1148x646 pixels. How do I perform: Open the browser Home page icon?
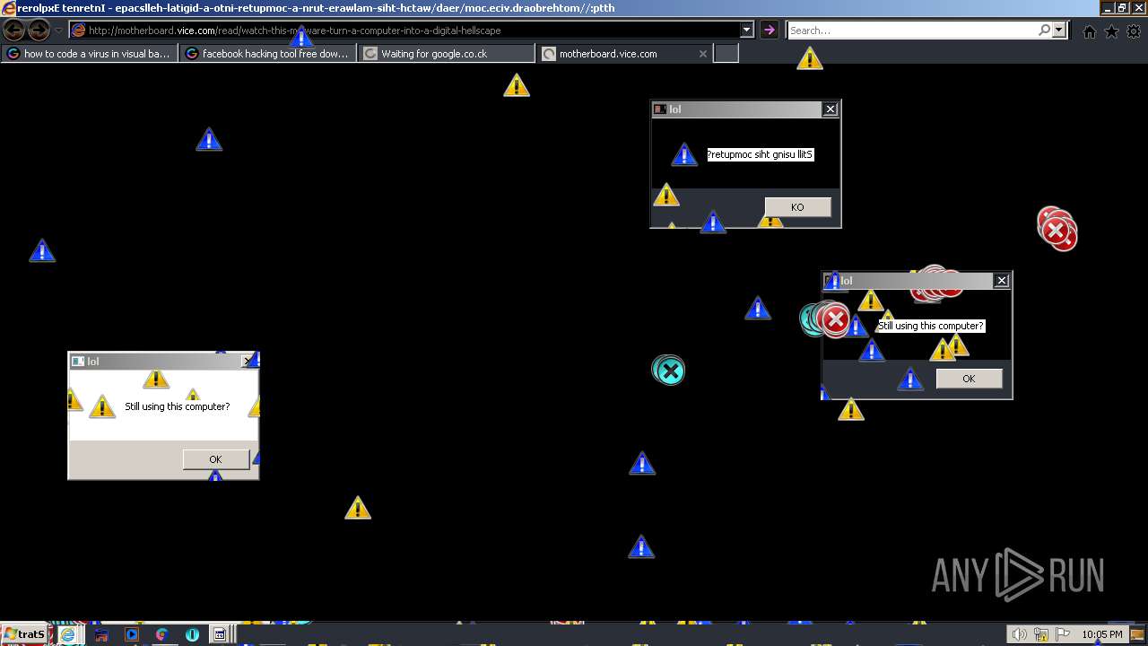tap(1090, 31)
